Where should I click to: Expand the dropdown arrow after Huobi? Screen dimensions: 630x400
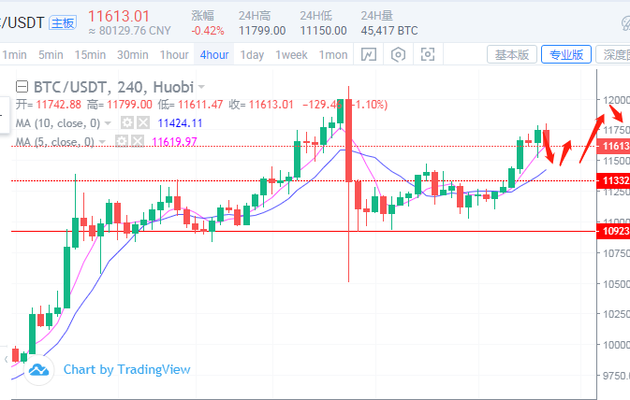(x=202, y=87)
